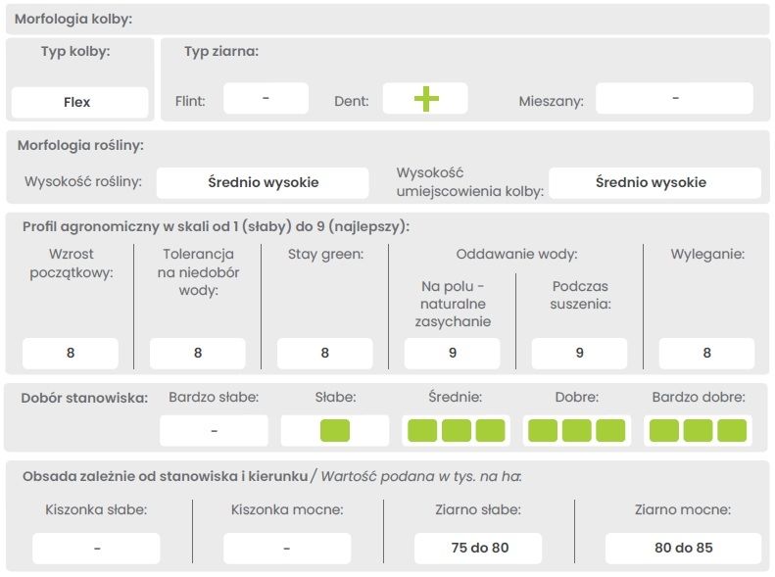Viewport: 775px width, 577px height.
Task: Click the Flex value in Typ kolby
Action: pyautogui.click(x=79, y=102)
